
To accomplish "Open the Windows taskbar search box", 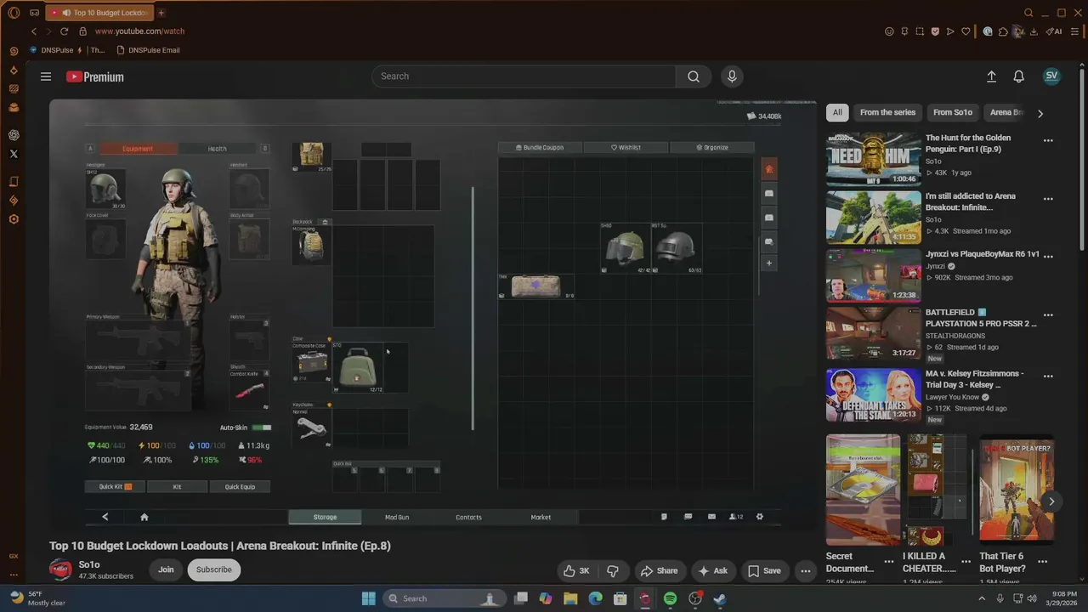I will 444,598.
